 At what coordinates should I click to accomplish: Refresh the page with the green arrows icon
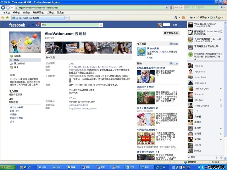click(176, 7)
